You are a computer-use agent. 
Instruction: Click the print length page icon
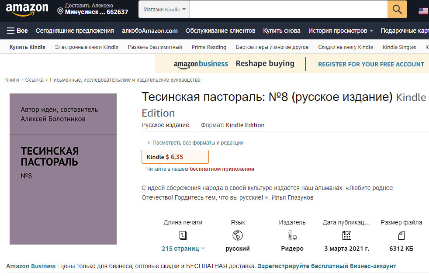tap(183, 235)
